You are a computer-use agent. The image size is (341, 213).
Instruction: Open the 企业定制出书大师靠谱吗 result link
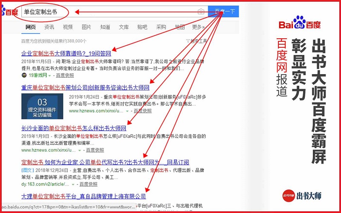[x=66, y=54]
